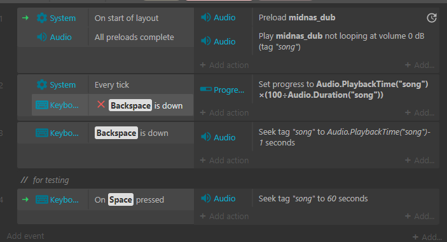
Task: Select the Backspace key parameter in event 3
Action: coord(116,133)
